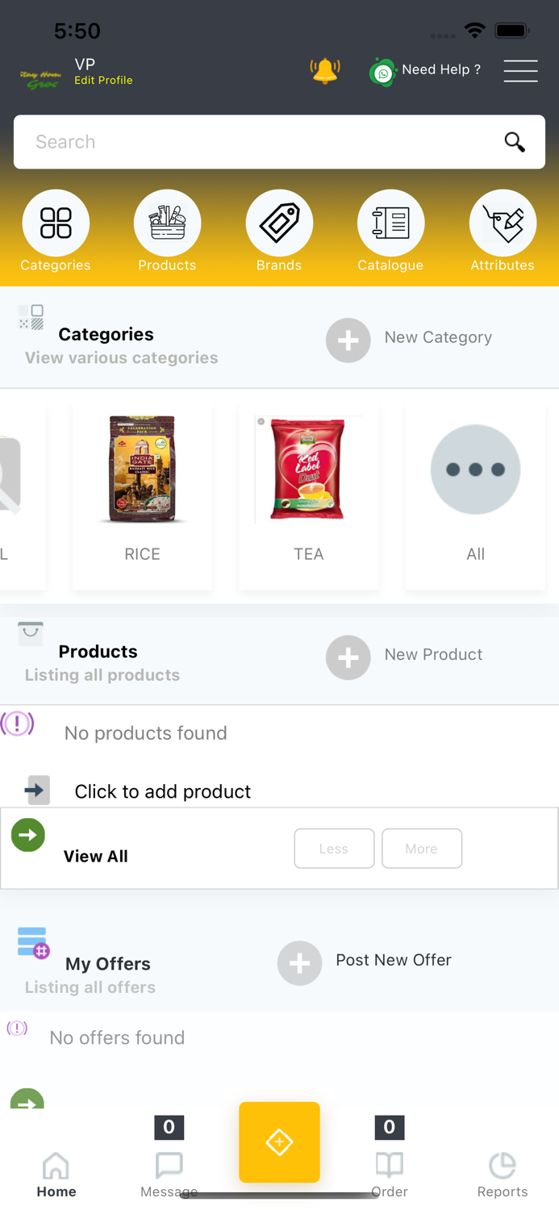Toggle the Less view option

point(334,849)
